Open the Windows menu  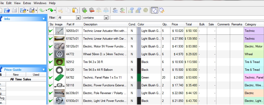click(40, 3)
